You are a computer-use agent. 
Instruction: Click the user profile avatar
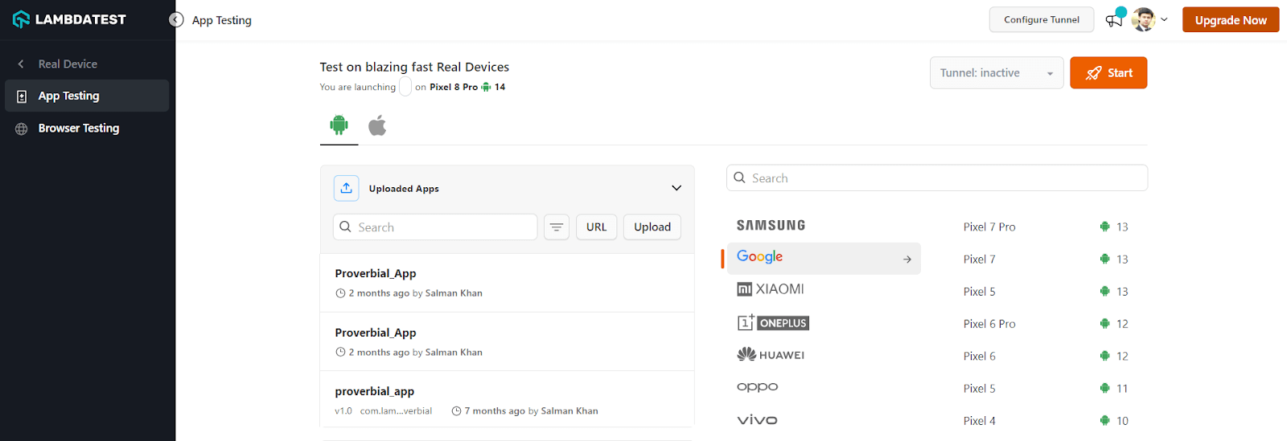pyautogui.click(x=1143, y=20)
